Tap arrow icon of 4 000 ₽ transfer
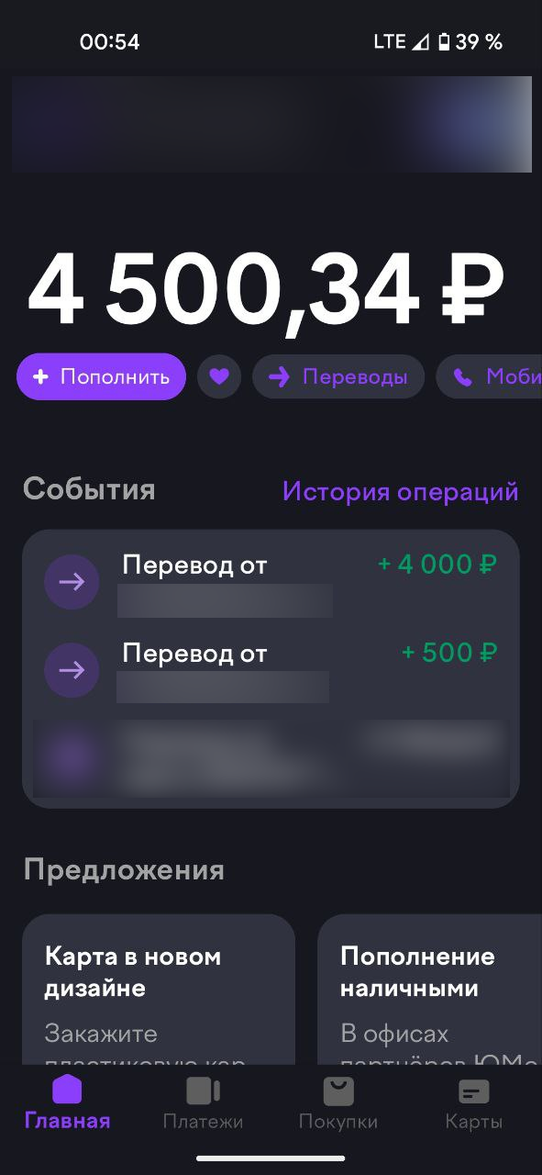The width and height of the screenshot is (542, 1175). pyautogui.click(x=72, y=582)
